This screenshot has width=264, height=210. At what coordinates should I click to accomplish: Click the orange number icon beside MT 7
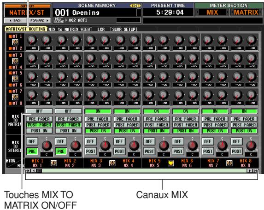click(x=11, y=91)
